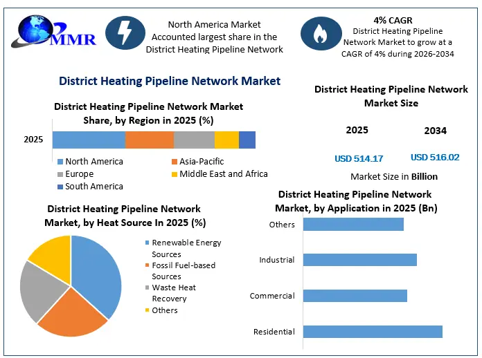
Task: Select the yellow Middle East bar segment
Action: [x=226, y=140]
